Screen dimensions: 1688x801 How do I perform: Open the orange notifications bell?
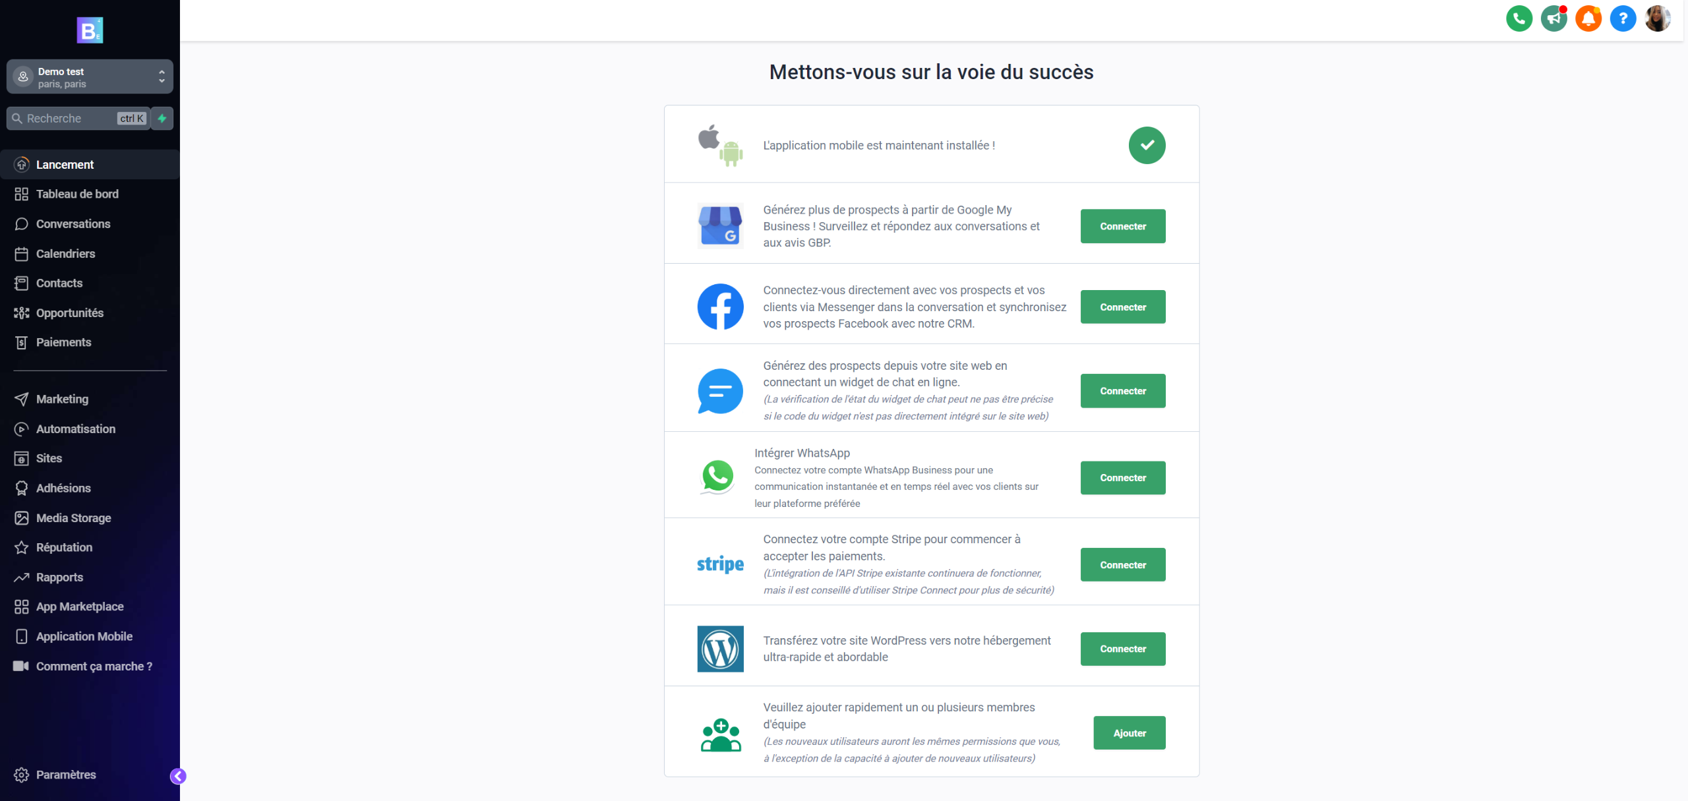(x=1588, y=18)
